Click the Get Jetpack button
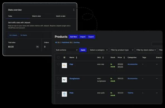Viewport: 165px width, 108px height. point(13,35)
